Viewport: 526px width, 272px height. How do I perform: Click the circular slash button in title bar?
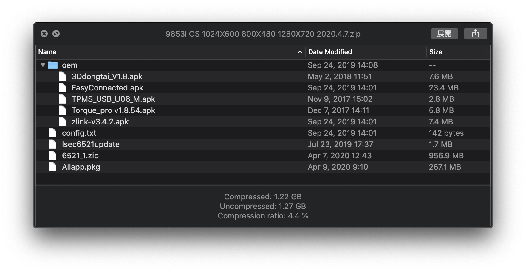pyautogui.click(x=56, y=34)
